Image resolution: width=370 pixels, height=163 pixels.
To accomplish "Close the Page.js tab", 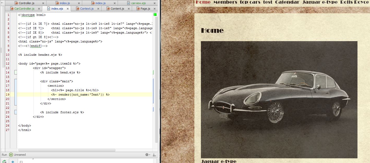I will 155,9.
